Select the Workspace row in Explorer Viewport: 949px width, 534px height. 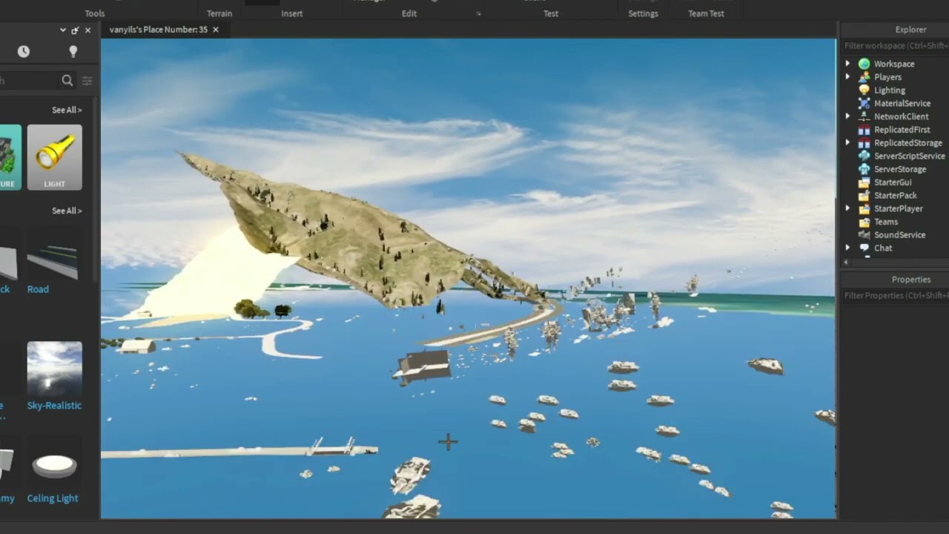point(895,64)
